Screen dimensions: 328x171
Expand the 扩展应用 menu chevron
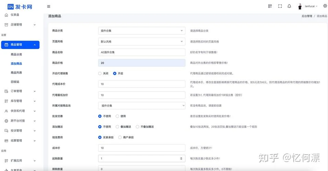tap(35, 161)
